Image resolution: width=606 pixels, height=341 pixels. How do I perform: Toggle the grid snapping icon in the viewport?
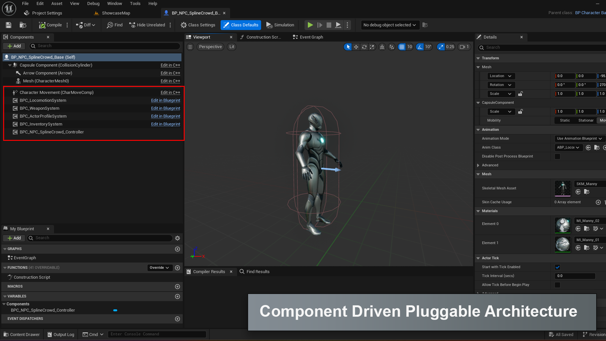(x=402, y=47)
